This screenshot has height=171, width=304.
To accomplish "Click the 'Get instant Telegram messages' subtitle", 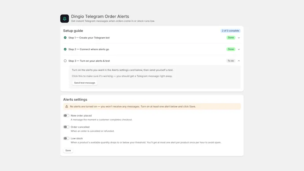I will tap(113, 21).
